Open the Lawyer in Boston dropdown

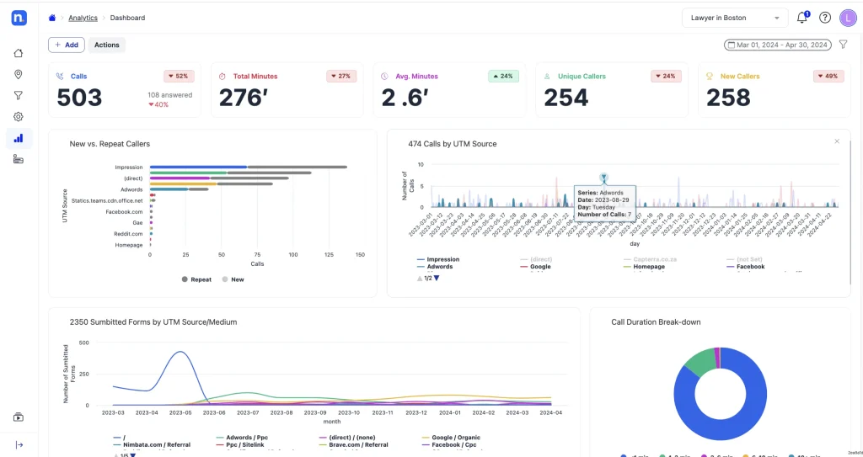click(734, 18)
